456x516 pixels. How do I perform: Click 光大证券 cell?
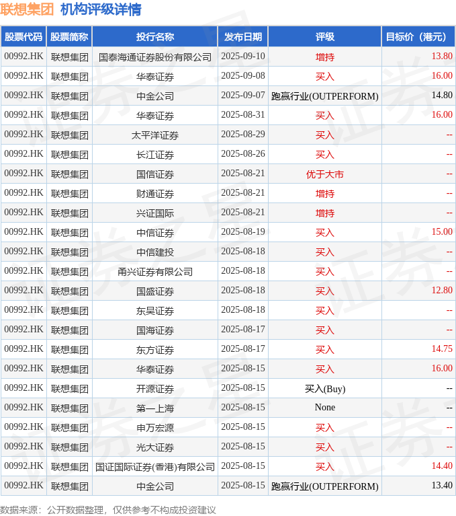click(155, 447)
